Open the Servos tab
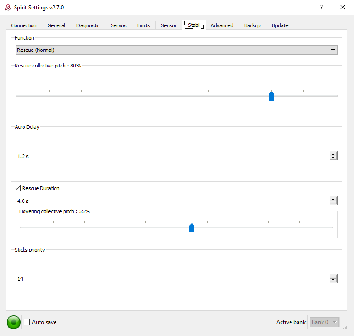 [x=119, y=25]
